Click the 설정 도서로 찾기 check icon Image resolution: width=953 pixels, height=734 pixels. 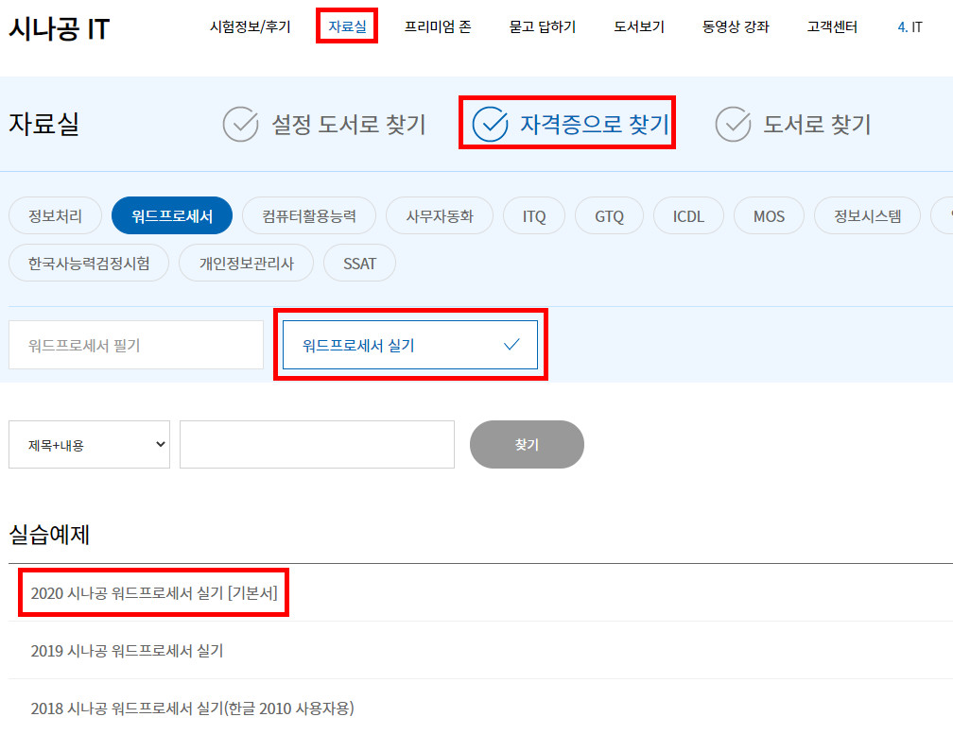tap(241, 124)
